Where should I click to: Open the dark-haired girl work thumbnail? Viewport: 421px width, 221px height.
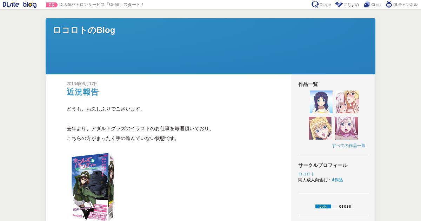pyautogui.click(x=321, y=102)
